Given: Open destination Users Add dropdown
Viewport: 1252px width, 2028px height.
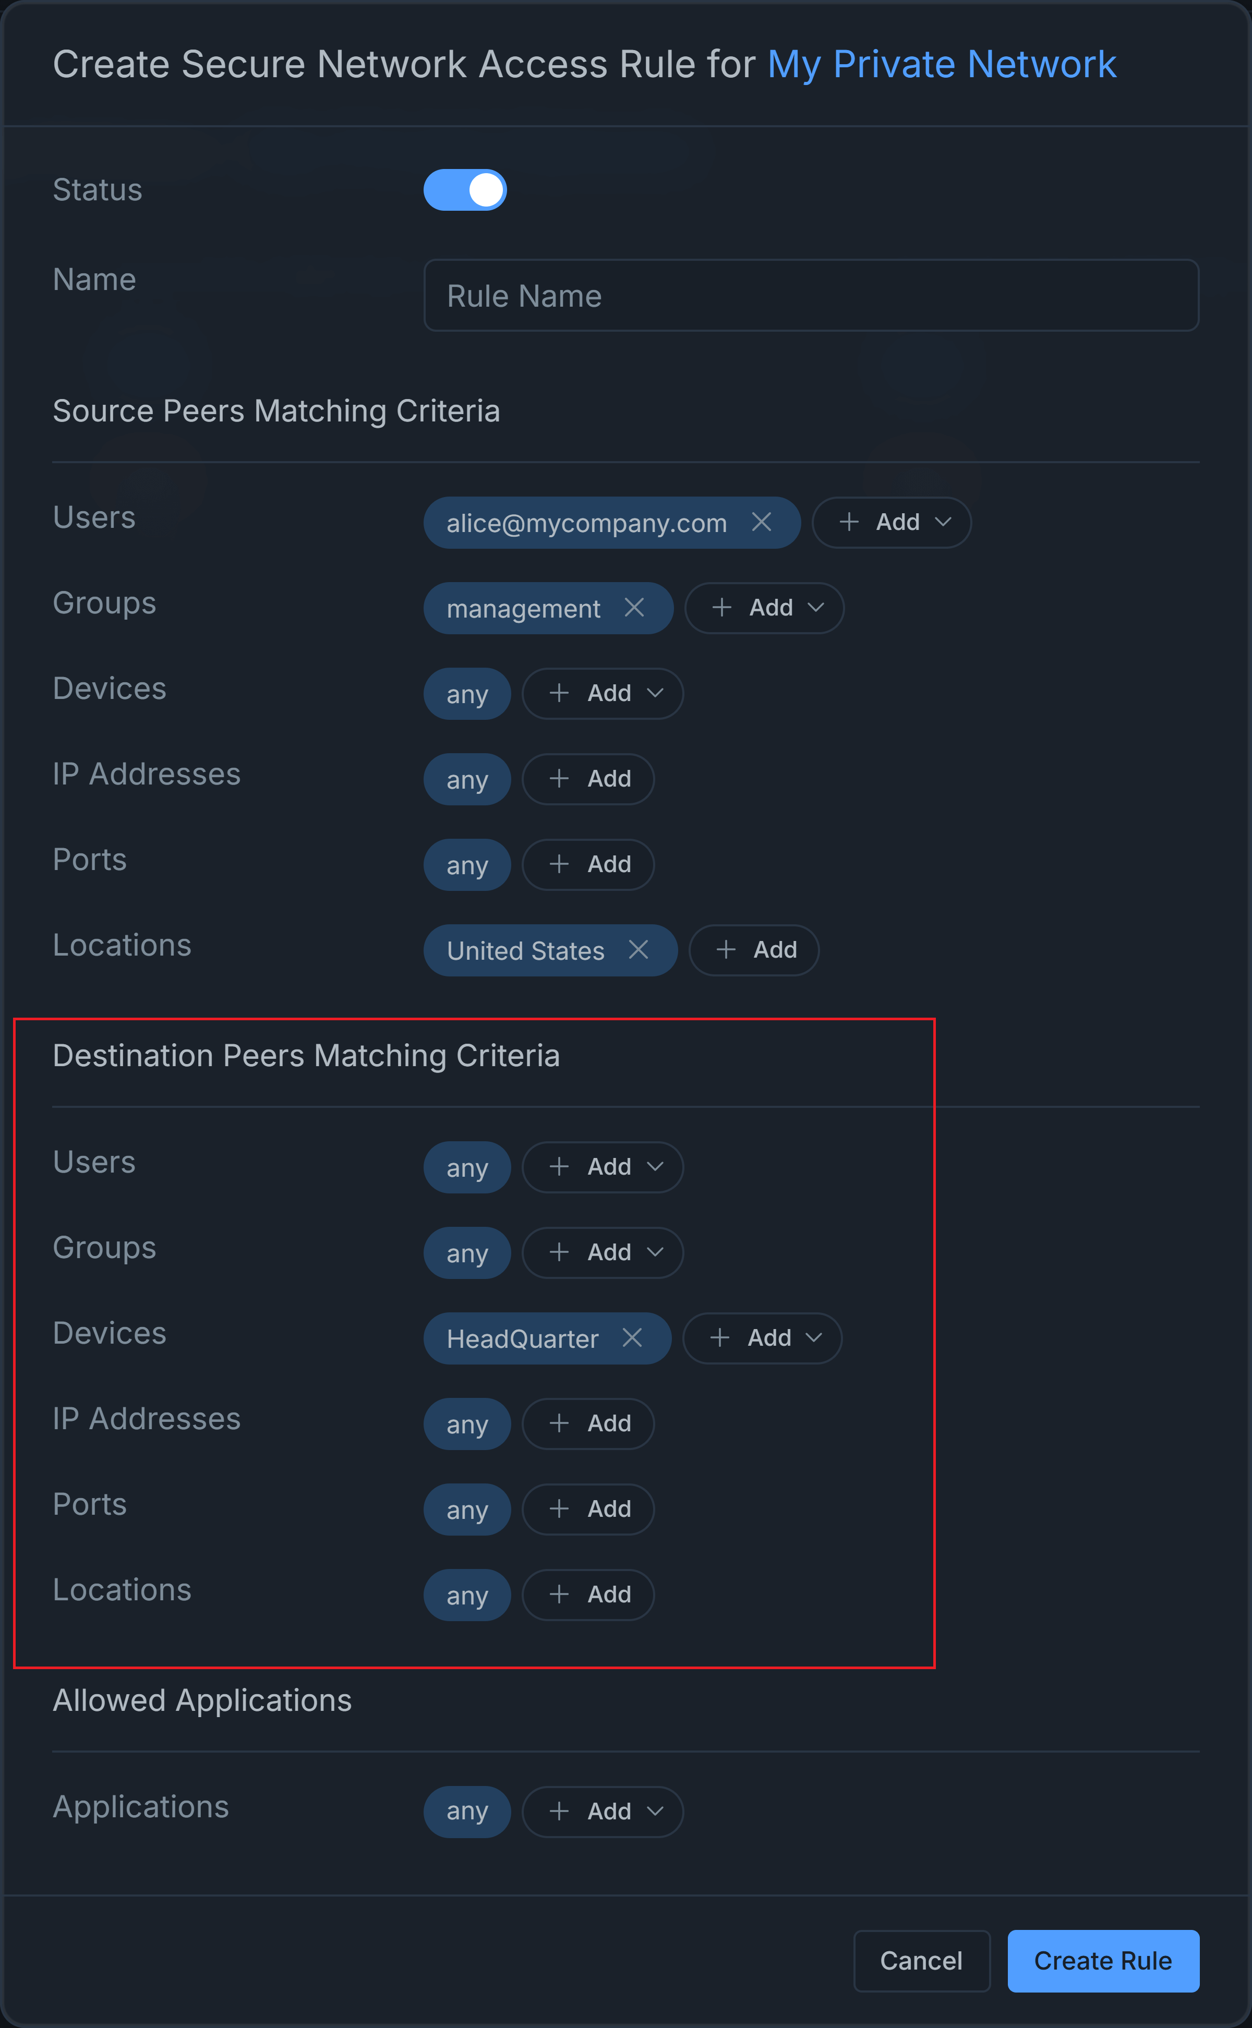Looking at the screenshot, I should 602,1167.
